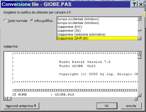This screenshot has width=146, height=112.
Task: Click the Copyright 2000 preview line
Action: tap(98, 74)
